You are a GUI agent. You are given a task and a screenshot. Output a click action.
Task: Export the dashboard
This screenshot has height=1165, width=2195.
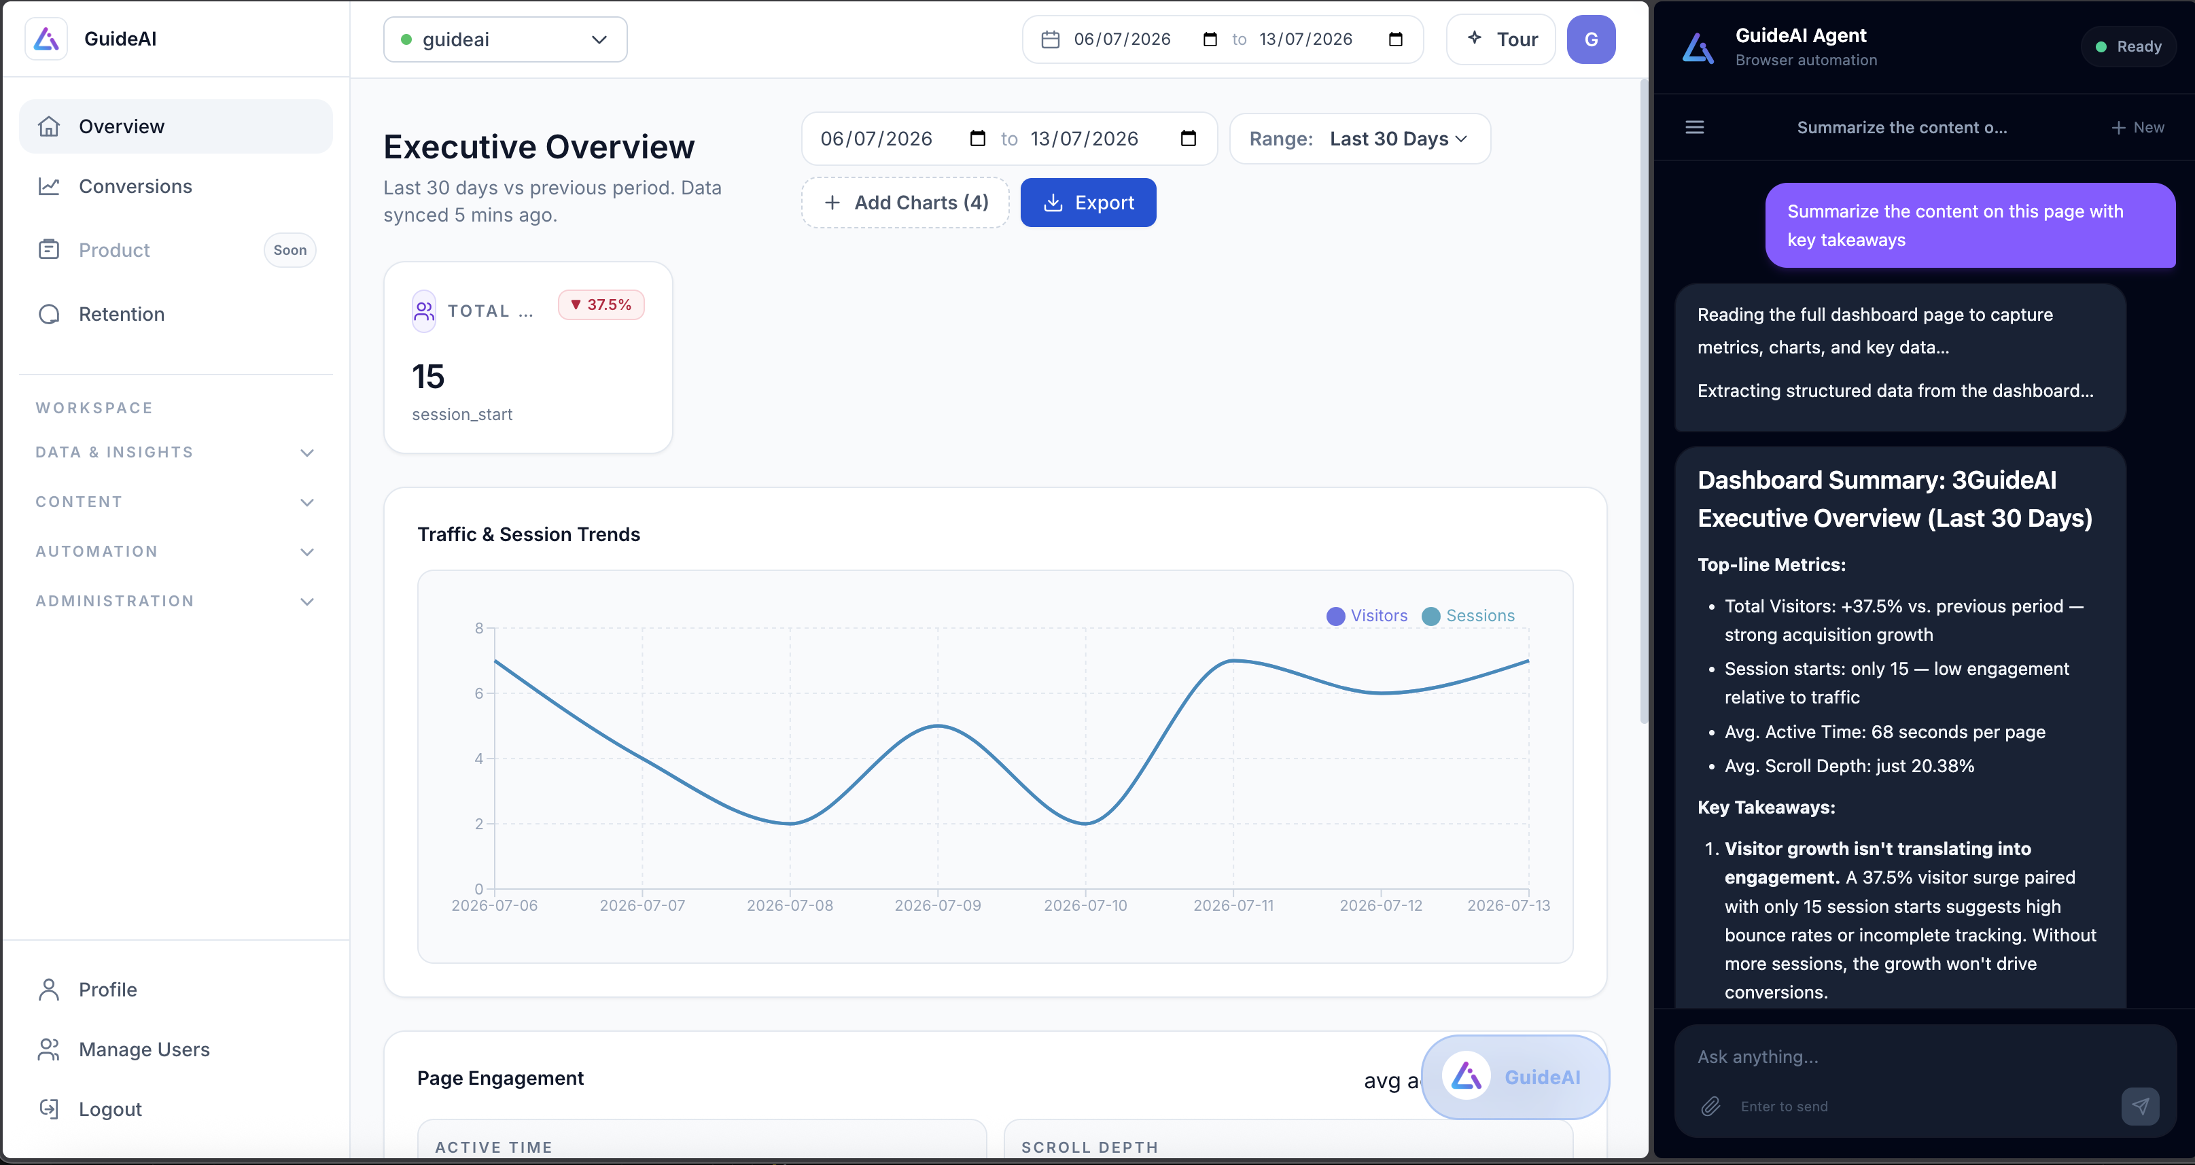pos(1088,203)
